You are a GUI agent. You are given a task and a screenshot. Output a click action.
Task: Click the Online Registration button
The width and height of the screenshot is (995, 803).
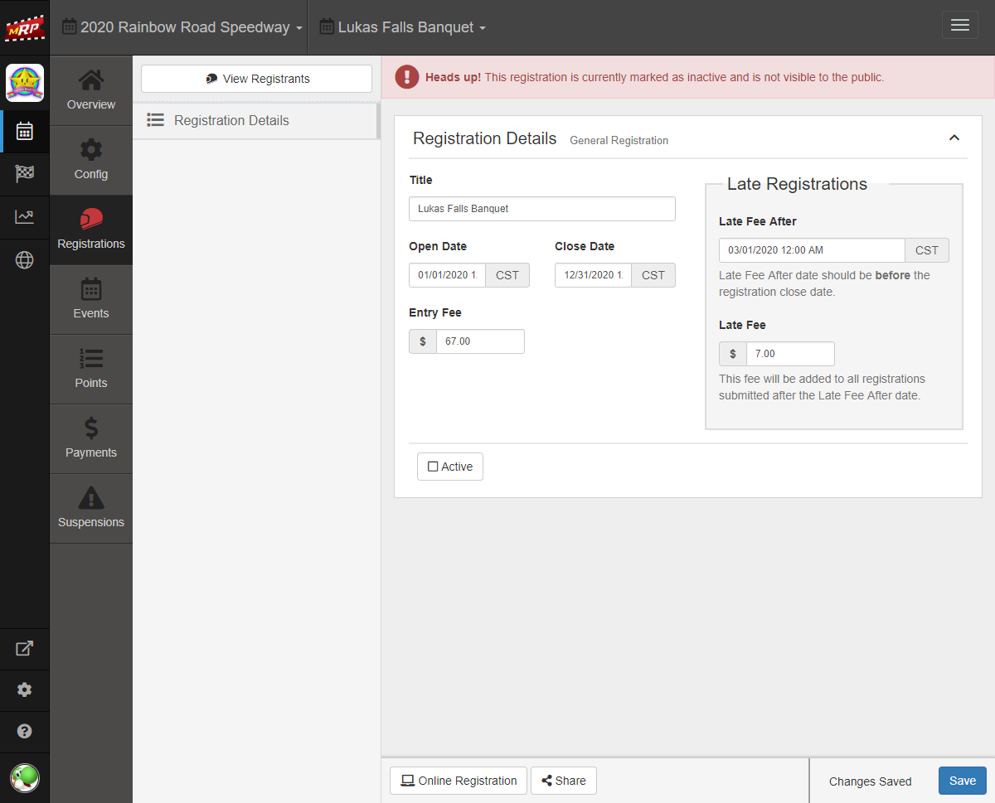point(459,781)
